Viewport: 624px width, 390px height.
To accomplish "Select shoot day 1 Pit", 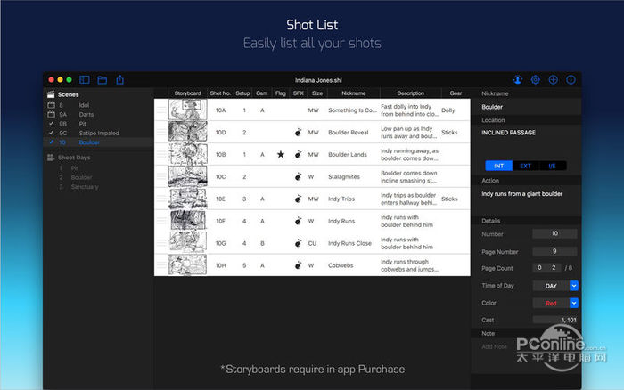I will tap(98, 167).
